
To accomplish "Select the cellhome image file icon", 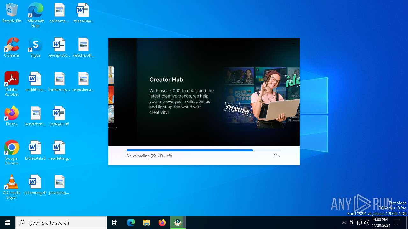I will (x=59, y=13).
